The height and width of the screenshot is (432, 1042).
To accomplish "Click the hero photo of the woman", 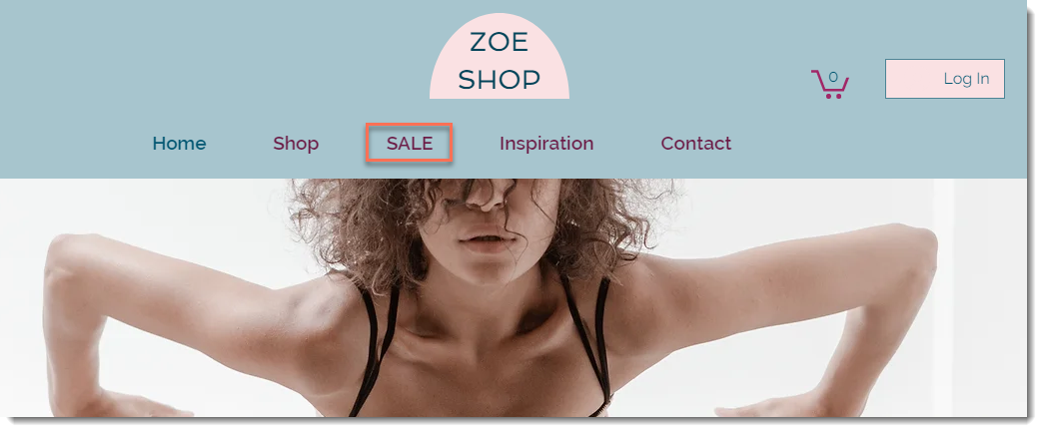I will pyautogui.click(x=514, y=297).
